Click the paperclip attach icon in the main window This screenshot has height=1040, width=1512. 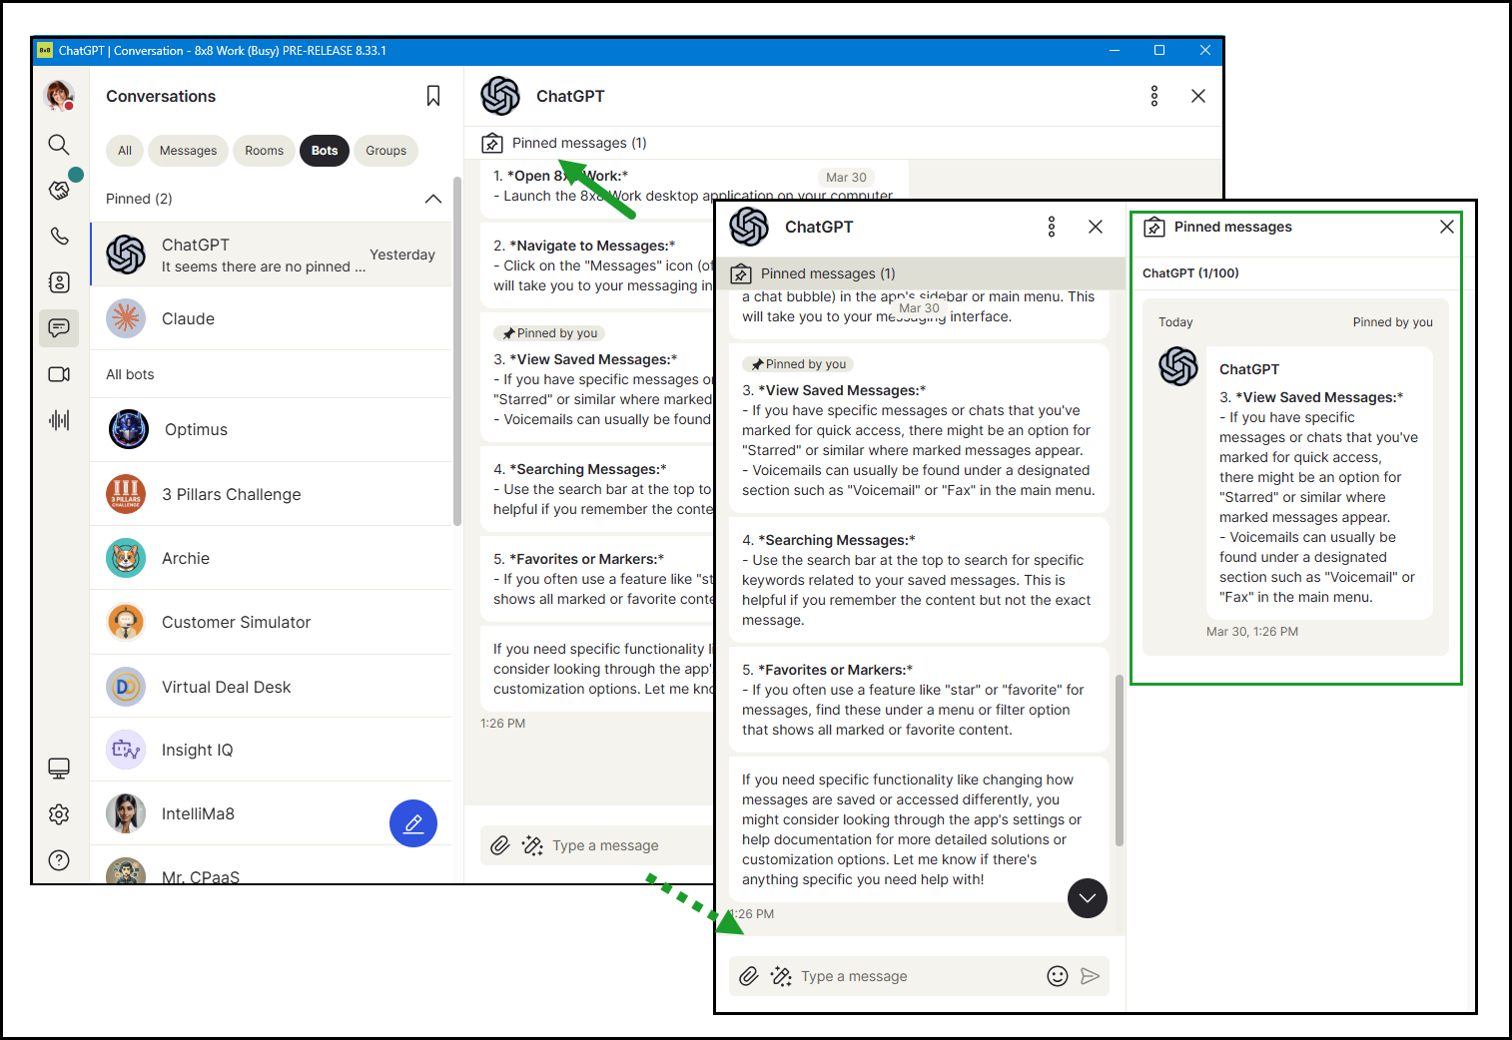[500, 845]
